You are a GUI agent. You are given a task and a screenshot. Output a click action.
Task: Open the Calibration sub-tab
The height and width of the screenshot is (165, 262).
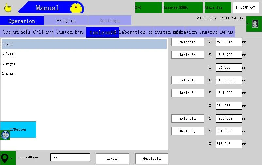pyautogui.click(x=40, y=32)
